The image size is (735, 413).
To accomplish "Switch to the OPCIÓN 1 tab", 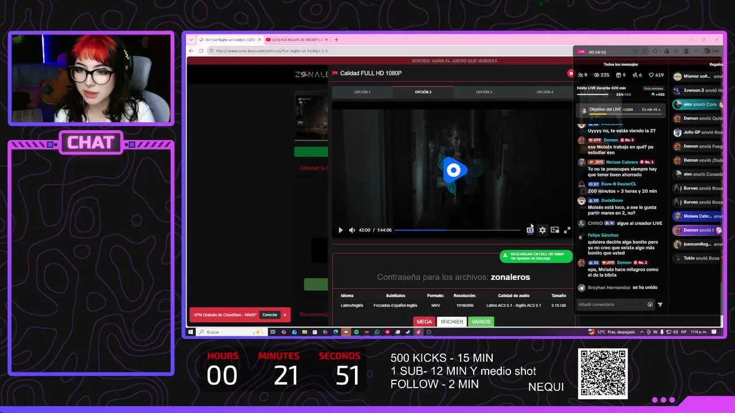I will tap(362, 92).
